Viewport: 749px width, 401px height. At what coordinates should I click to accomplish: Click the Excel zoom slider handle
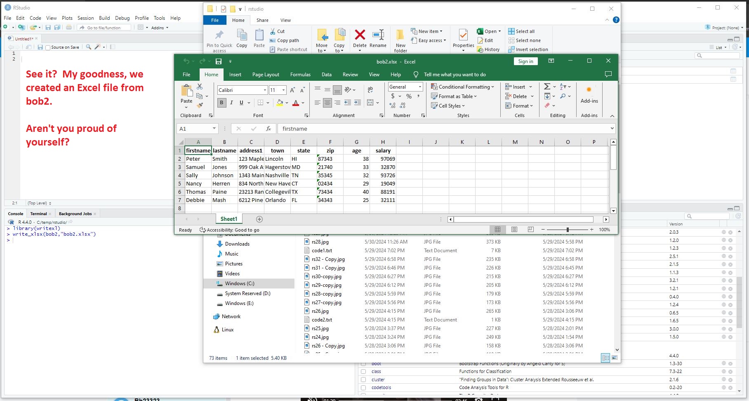(568, 230)
